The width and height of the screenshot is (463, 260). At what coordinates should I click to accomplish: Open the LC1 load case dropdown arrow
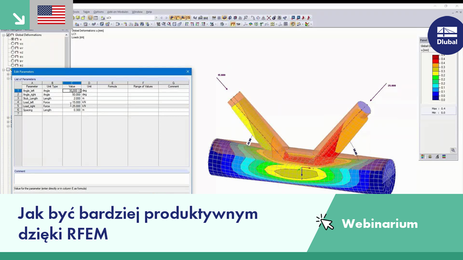(156, 18)
